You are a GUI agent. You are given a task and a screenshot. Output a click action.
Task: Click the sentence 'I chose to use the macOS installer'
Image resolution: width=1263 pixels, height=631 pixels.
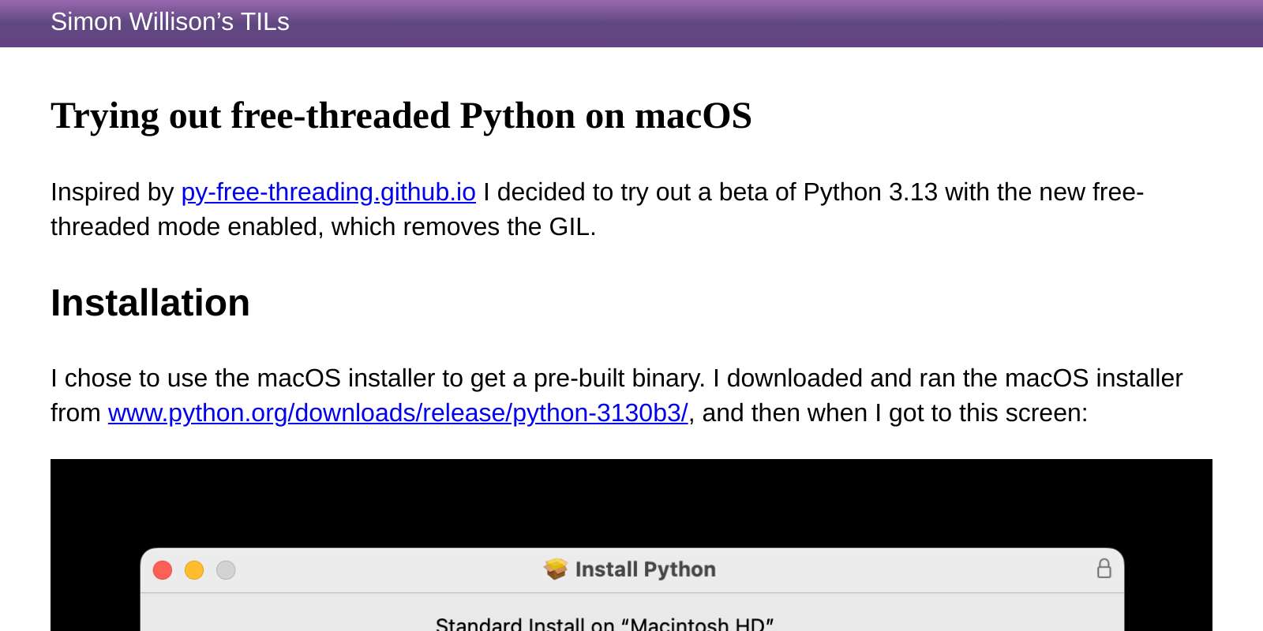pyautogui.click(x=377, y=379)
